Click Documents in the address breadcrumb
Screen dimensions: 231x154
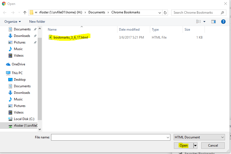pos(97,12)
